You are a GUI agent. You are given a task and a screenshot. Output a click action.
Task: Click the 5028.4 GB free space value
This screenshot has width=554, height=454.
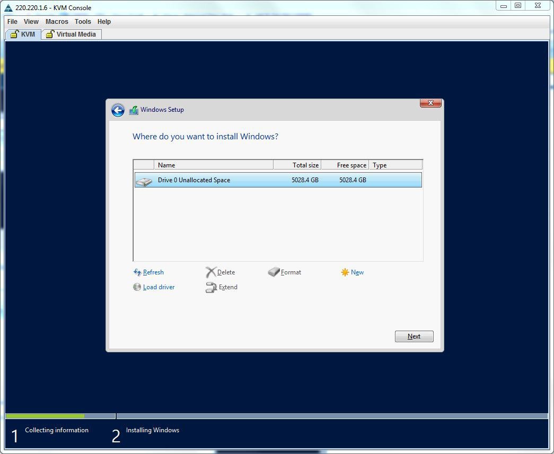[353, 180]
